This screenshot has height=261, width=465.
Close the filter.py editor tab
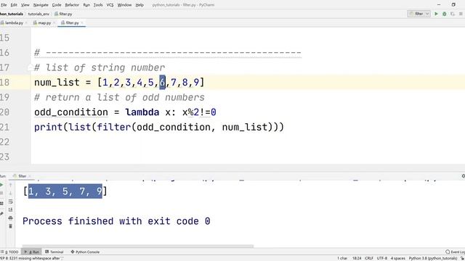pos(82,22)
